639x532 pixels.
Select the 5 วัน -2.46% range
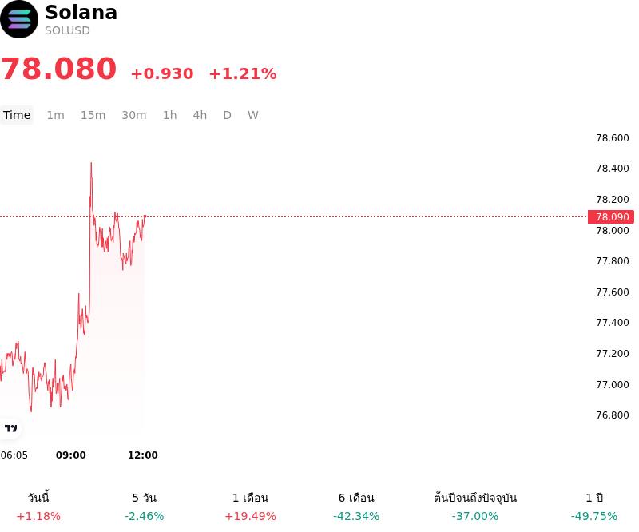(x=145, y=506)
